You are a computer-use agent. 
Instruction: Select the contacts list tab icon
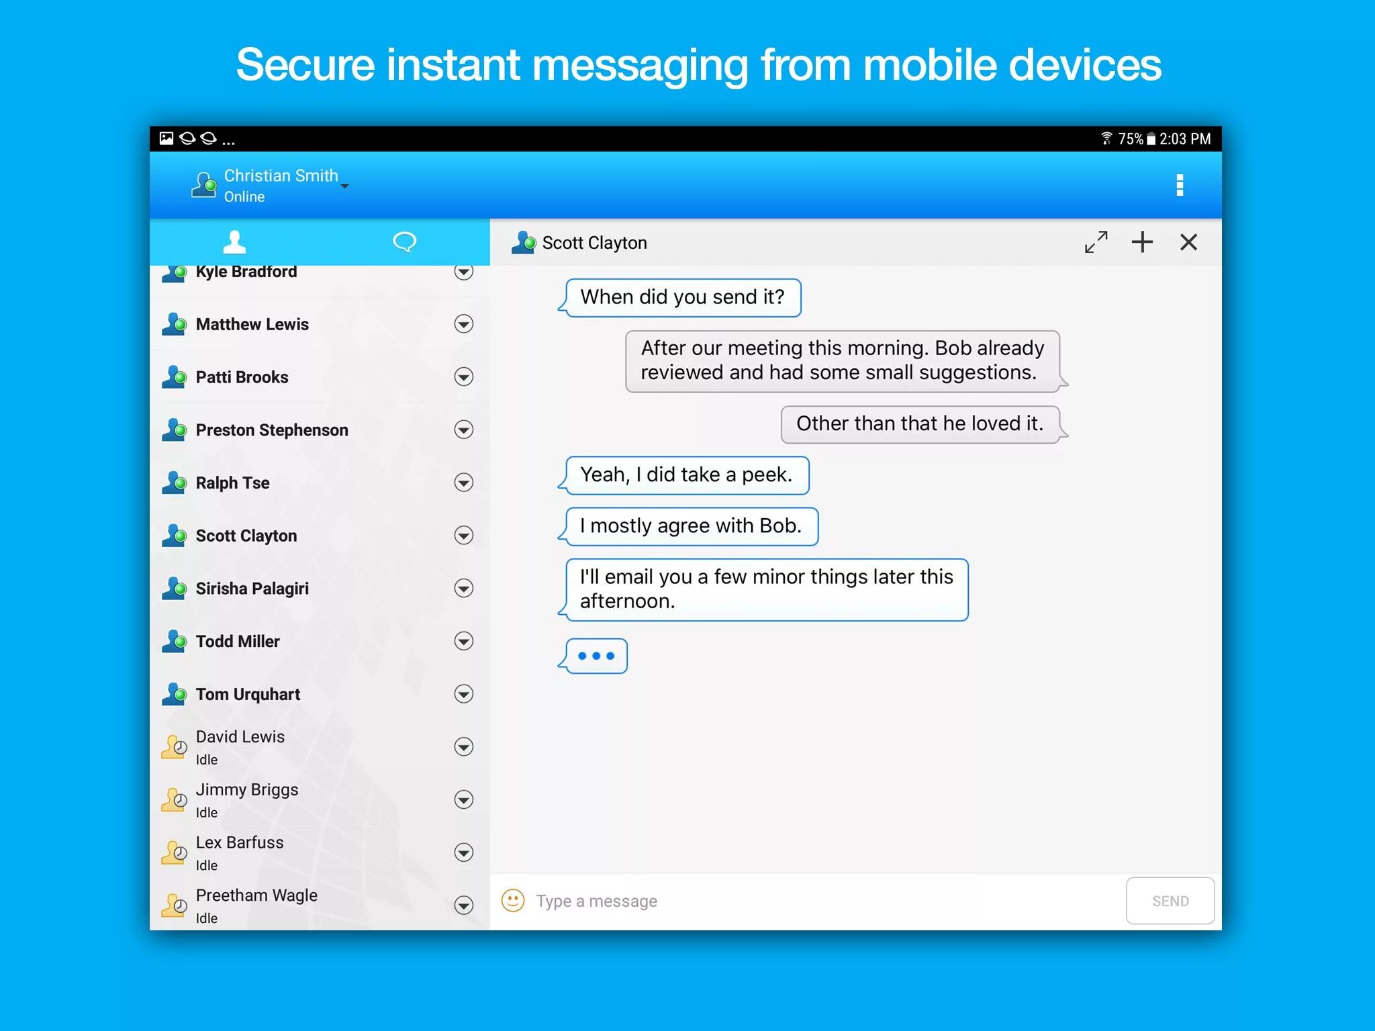236,240
